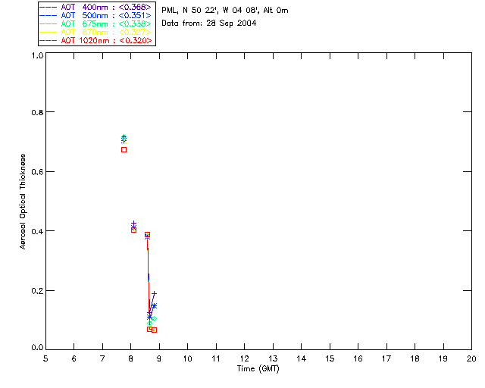Select the red square marker near 0.67
This screenshot has height=388, width=485.
pos(124,149)
